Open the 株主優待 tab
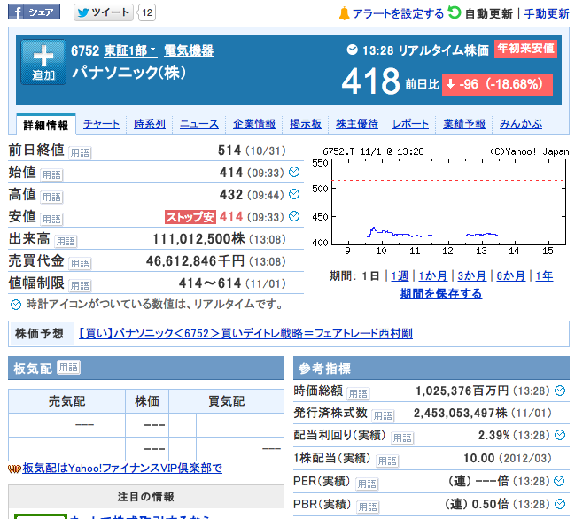 point(357,124)
